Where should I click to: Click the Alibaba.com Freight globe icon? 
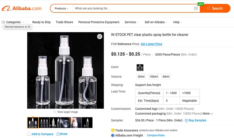coord(113,135)
